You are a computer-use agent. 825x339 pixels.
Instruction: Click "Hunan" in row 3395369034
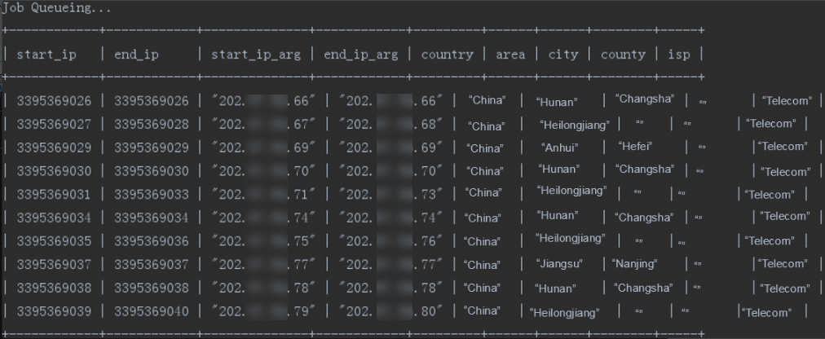pyautogui.click(x=558, y=215)
